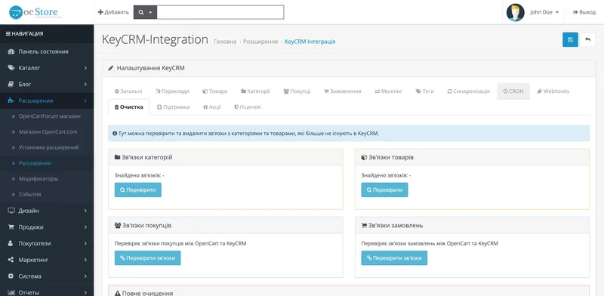Image resolution: width=604 pixels, height=296 pixels.
Task: Click the Розширення breadcrumb link
Action: (260, 42)
